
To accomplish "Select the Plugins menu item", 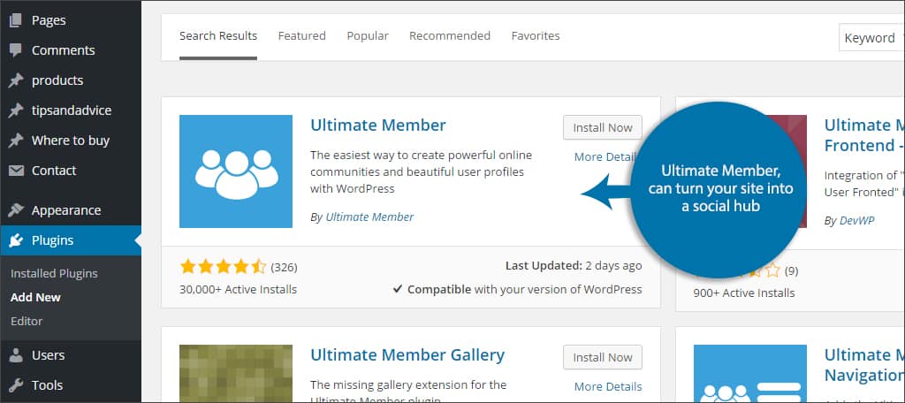I will tap(71, 240).
